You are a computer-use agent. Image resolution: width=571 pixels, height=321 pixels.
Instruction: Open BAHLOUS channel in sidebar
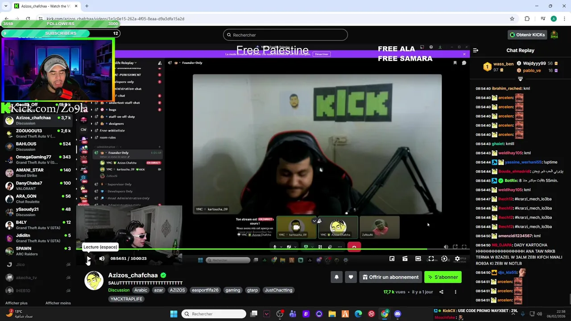[x=38, y=147]
